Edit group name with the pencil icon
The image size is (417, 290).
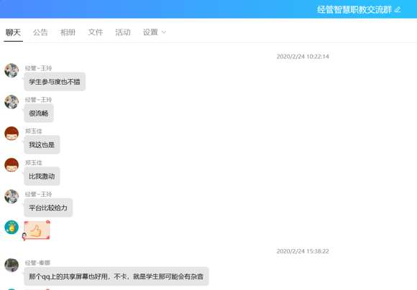pos(398,10)
